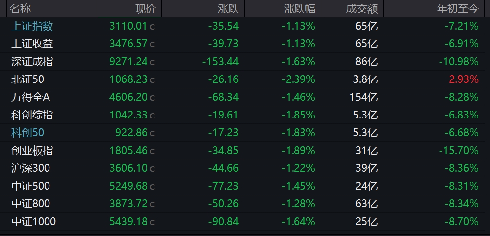Viewport: 490px width, 236px height.
Task: Sort by the 现价 column header
Action: 145,9
